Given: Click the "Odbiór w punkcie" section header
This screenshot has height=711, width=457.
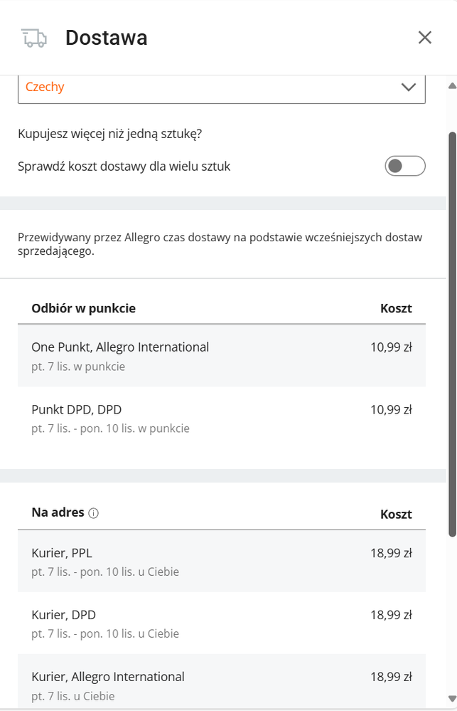Looking at the screenshot, I should tap(83, 308).
